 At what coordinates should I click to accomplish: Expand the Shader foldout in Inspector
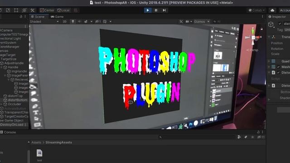tap(269, 100)
